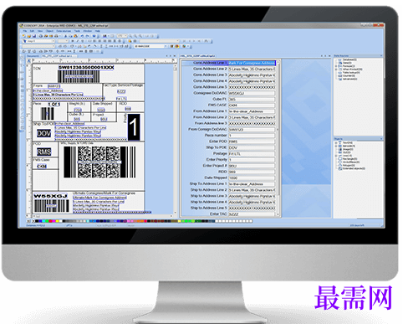Select Extended objects in Objects panel
408x324 pixels.
351,168
